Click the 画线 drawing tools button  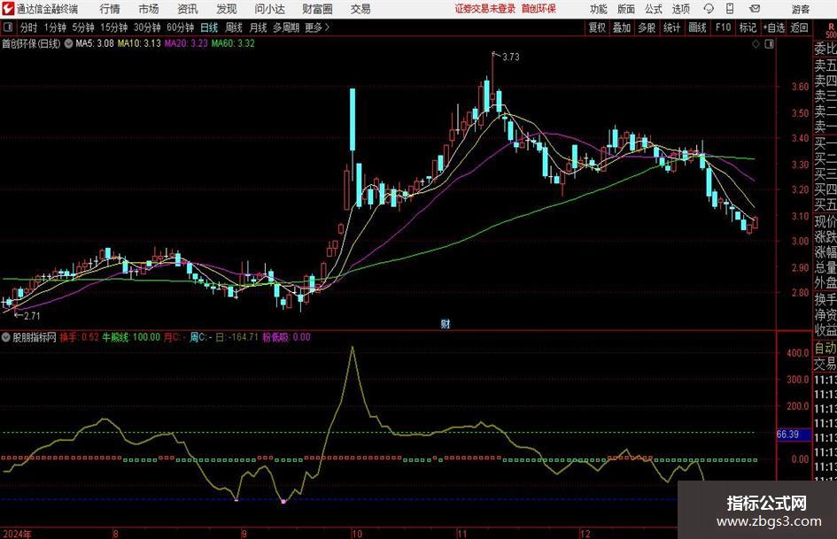click(697, 27)
